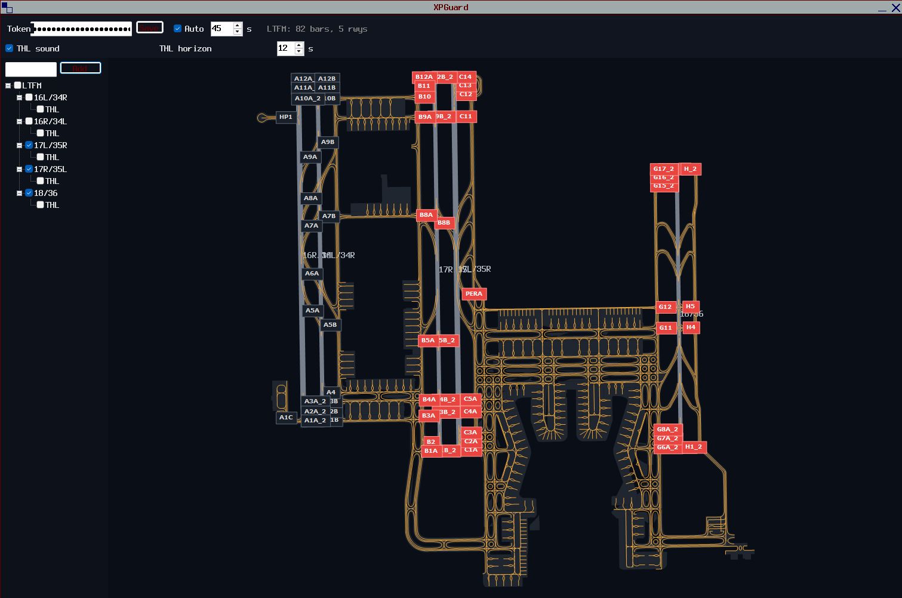Viewport: 902px width, 598px height.
Task: Select the A9A stop bar marker
Action: (310, 157)
